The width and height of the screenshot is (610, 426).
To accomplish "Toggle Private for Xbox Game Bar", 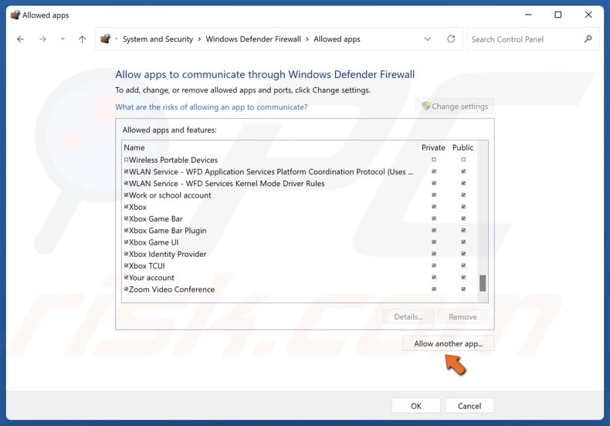I will click(x=434, y=218).
